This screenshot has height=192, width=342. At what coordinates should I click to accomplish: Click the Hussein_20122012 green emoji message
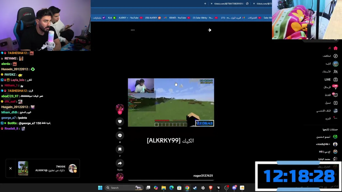click(18, 69)
